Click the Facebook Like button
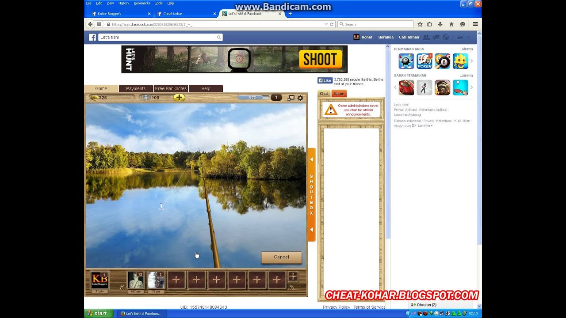 325,81
